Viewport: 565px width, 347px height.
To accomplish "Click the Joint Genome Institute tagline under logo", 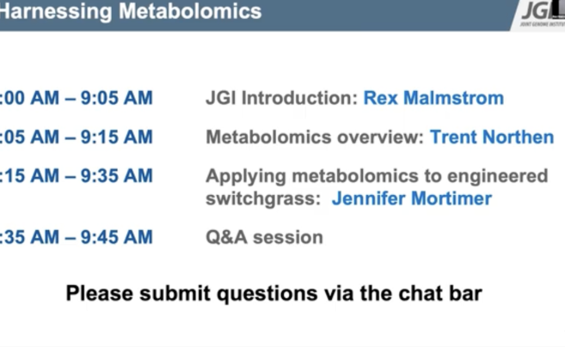I will pos(543,24).
